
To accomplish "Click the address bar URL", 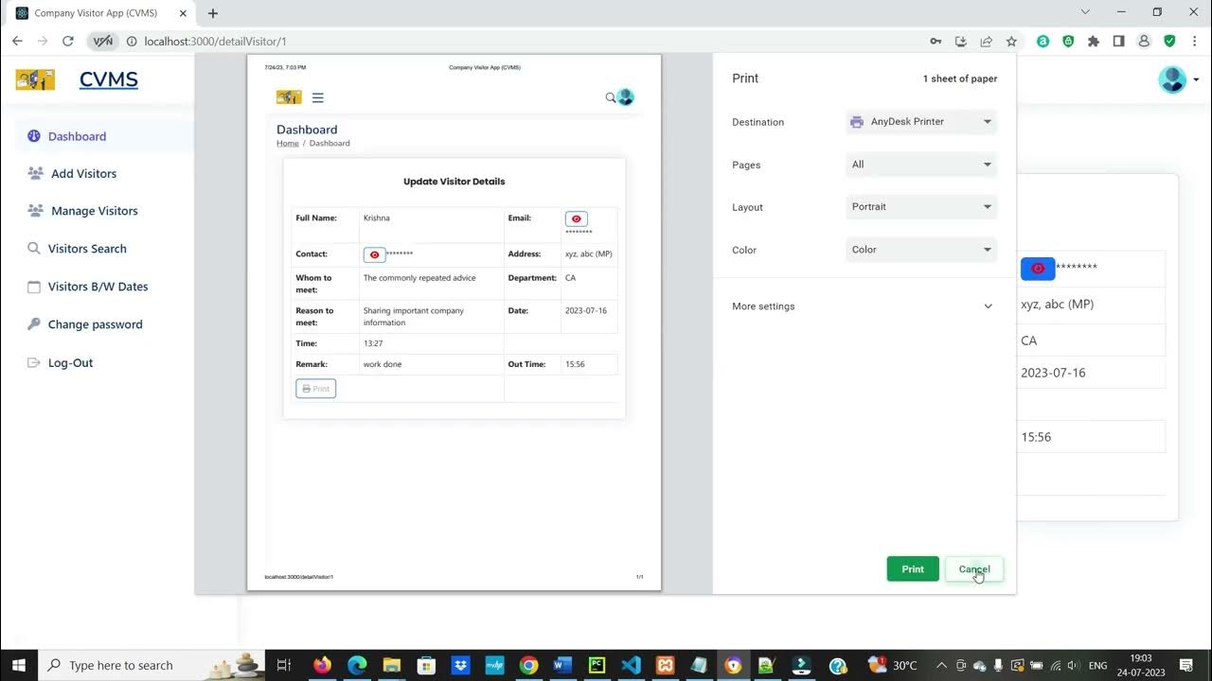I will (x=216, y=42).
